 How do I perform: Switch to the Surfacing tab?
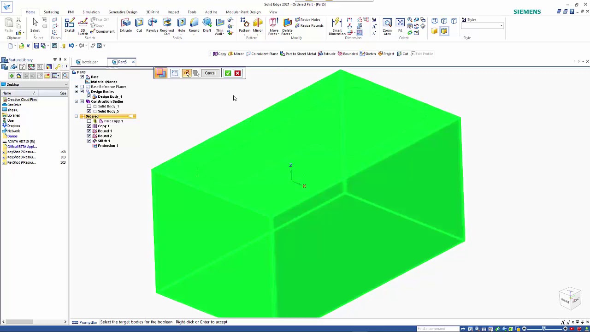tap(51, 12)
